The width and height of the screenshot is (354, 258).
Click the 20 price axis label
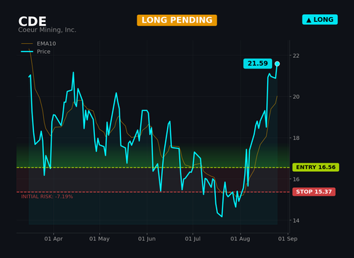point(296,97)
